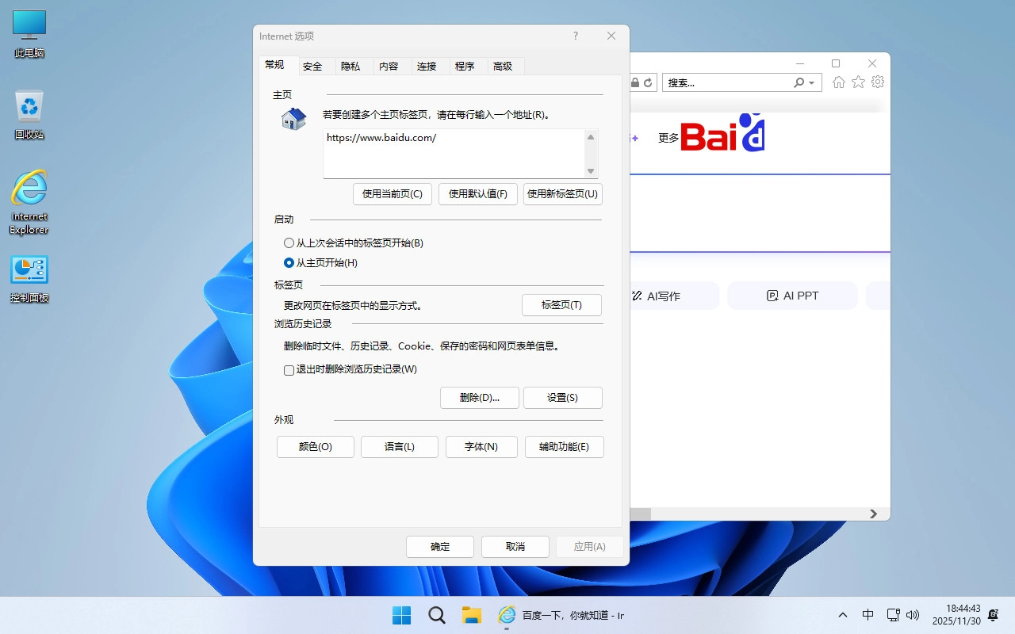
Task: Open the search provider dropdown arrow
Action: 810,82
